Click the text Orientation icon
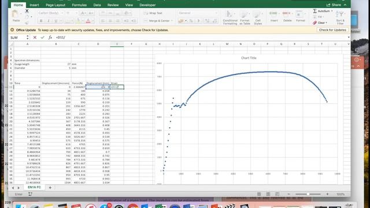Image resolution: width=370 pixels, height=208 pixels. [x=127, y=13]
